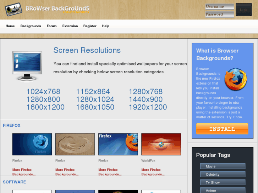Viewport: 258px width, 193px height.
Task: Open the blue Firefox globe thumbnail
Action: (x=32, y=144)
